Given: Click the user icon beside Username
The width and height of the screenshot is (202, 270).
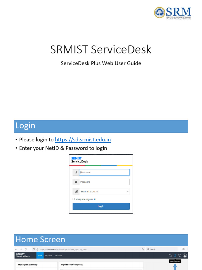Looking at the screenshot, I should coord(76,172).
